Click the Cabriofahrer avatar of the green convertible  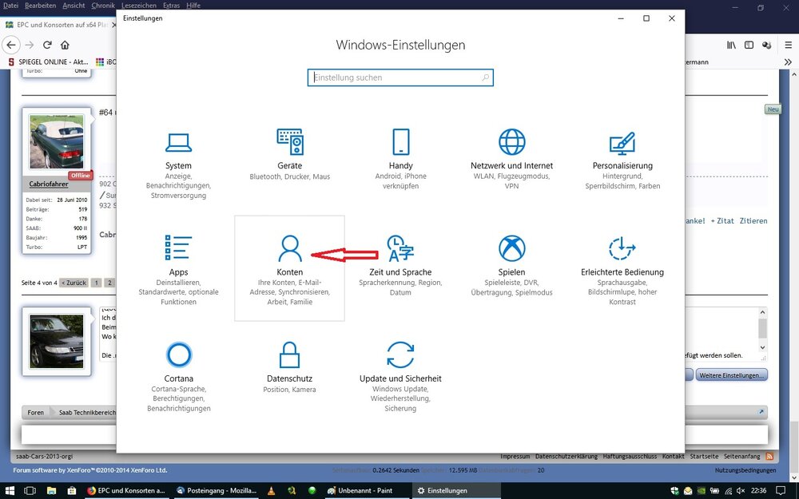click(57, 141)
